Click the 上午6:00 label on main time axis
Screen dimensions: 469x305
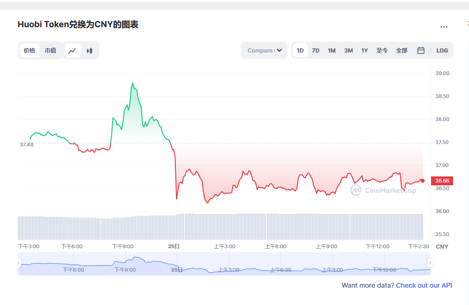pyautogui.click(x=275, y=247)
